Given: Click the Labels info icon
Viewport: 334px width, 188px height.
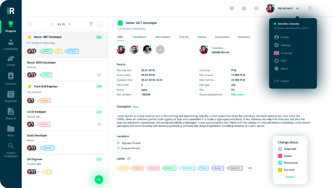Looking at the screenshot, I should point(129,158).
